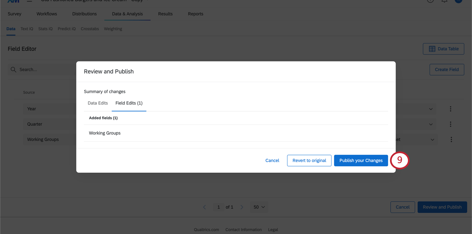
Task: Switch to the Data Edits tab
Action: click(98, 103)
